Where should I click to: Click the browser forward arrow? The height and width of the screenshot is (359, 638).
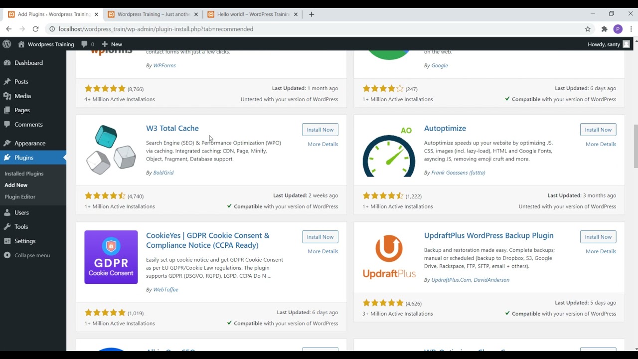(x=22, y=29)
